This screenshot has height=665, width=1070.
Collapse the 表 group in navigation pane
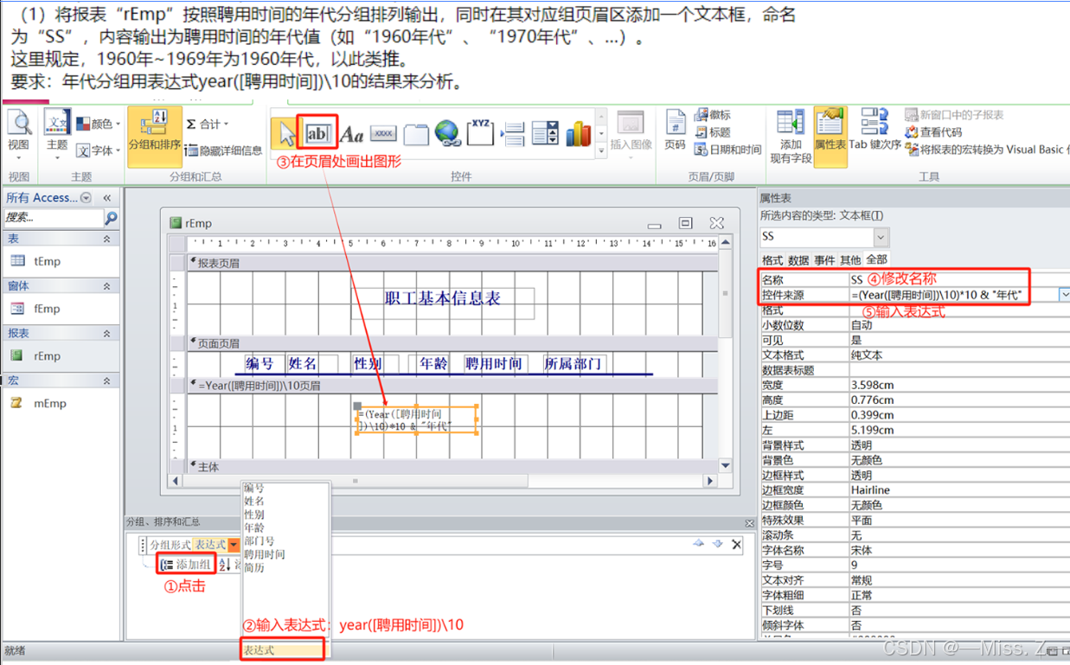pos(107,239)
